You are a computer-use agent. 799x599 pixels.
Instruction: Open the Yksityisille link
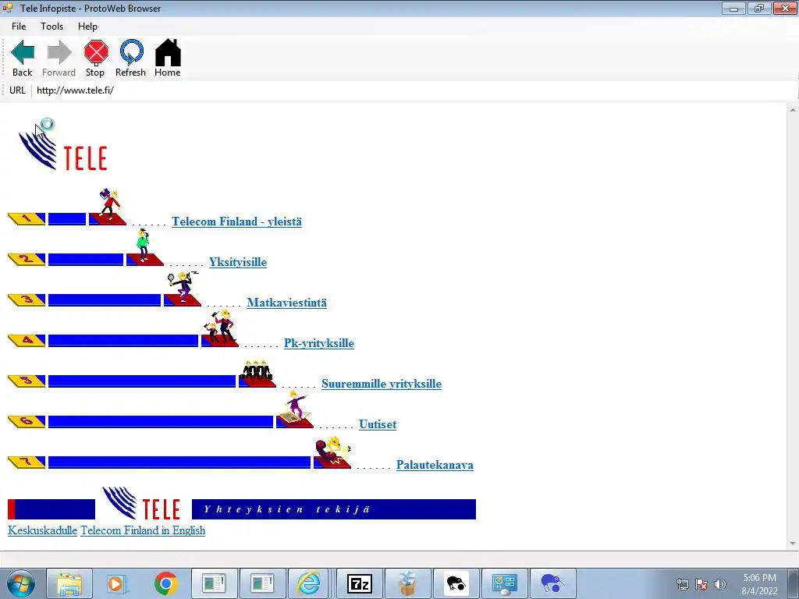click(238, 262)
